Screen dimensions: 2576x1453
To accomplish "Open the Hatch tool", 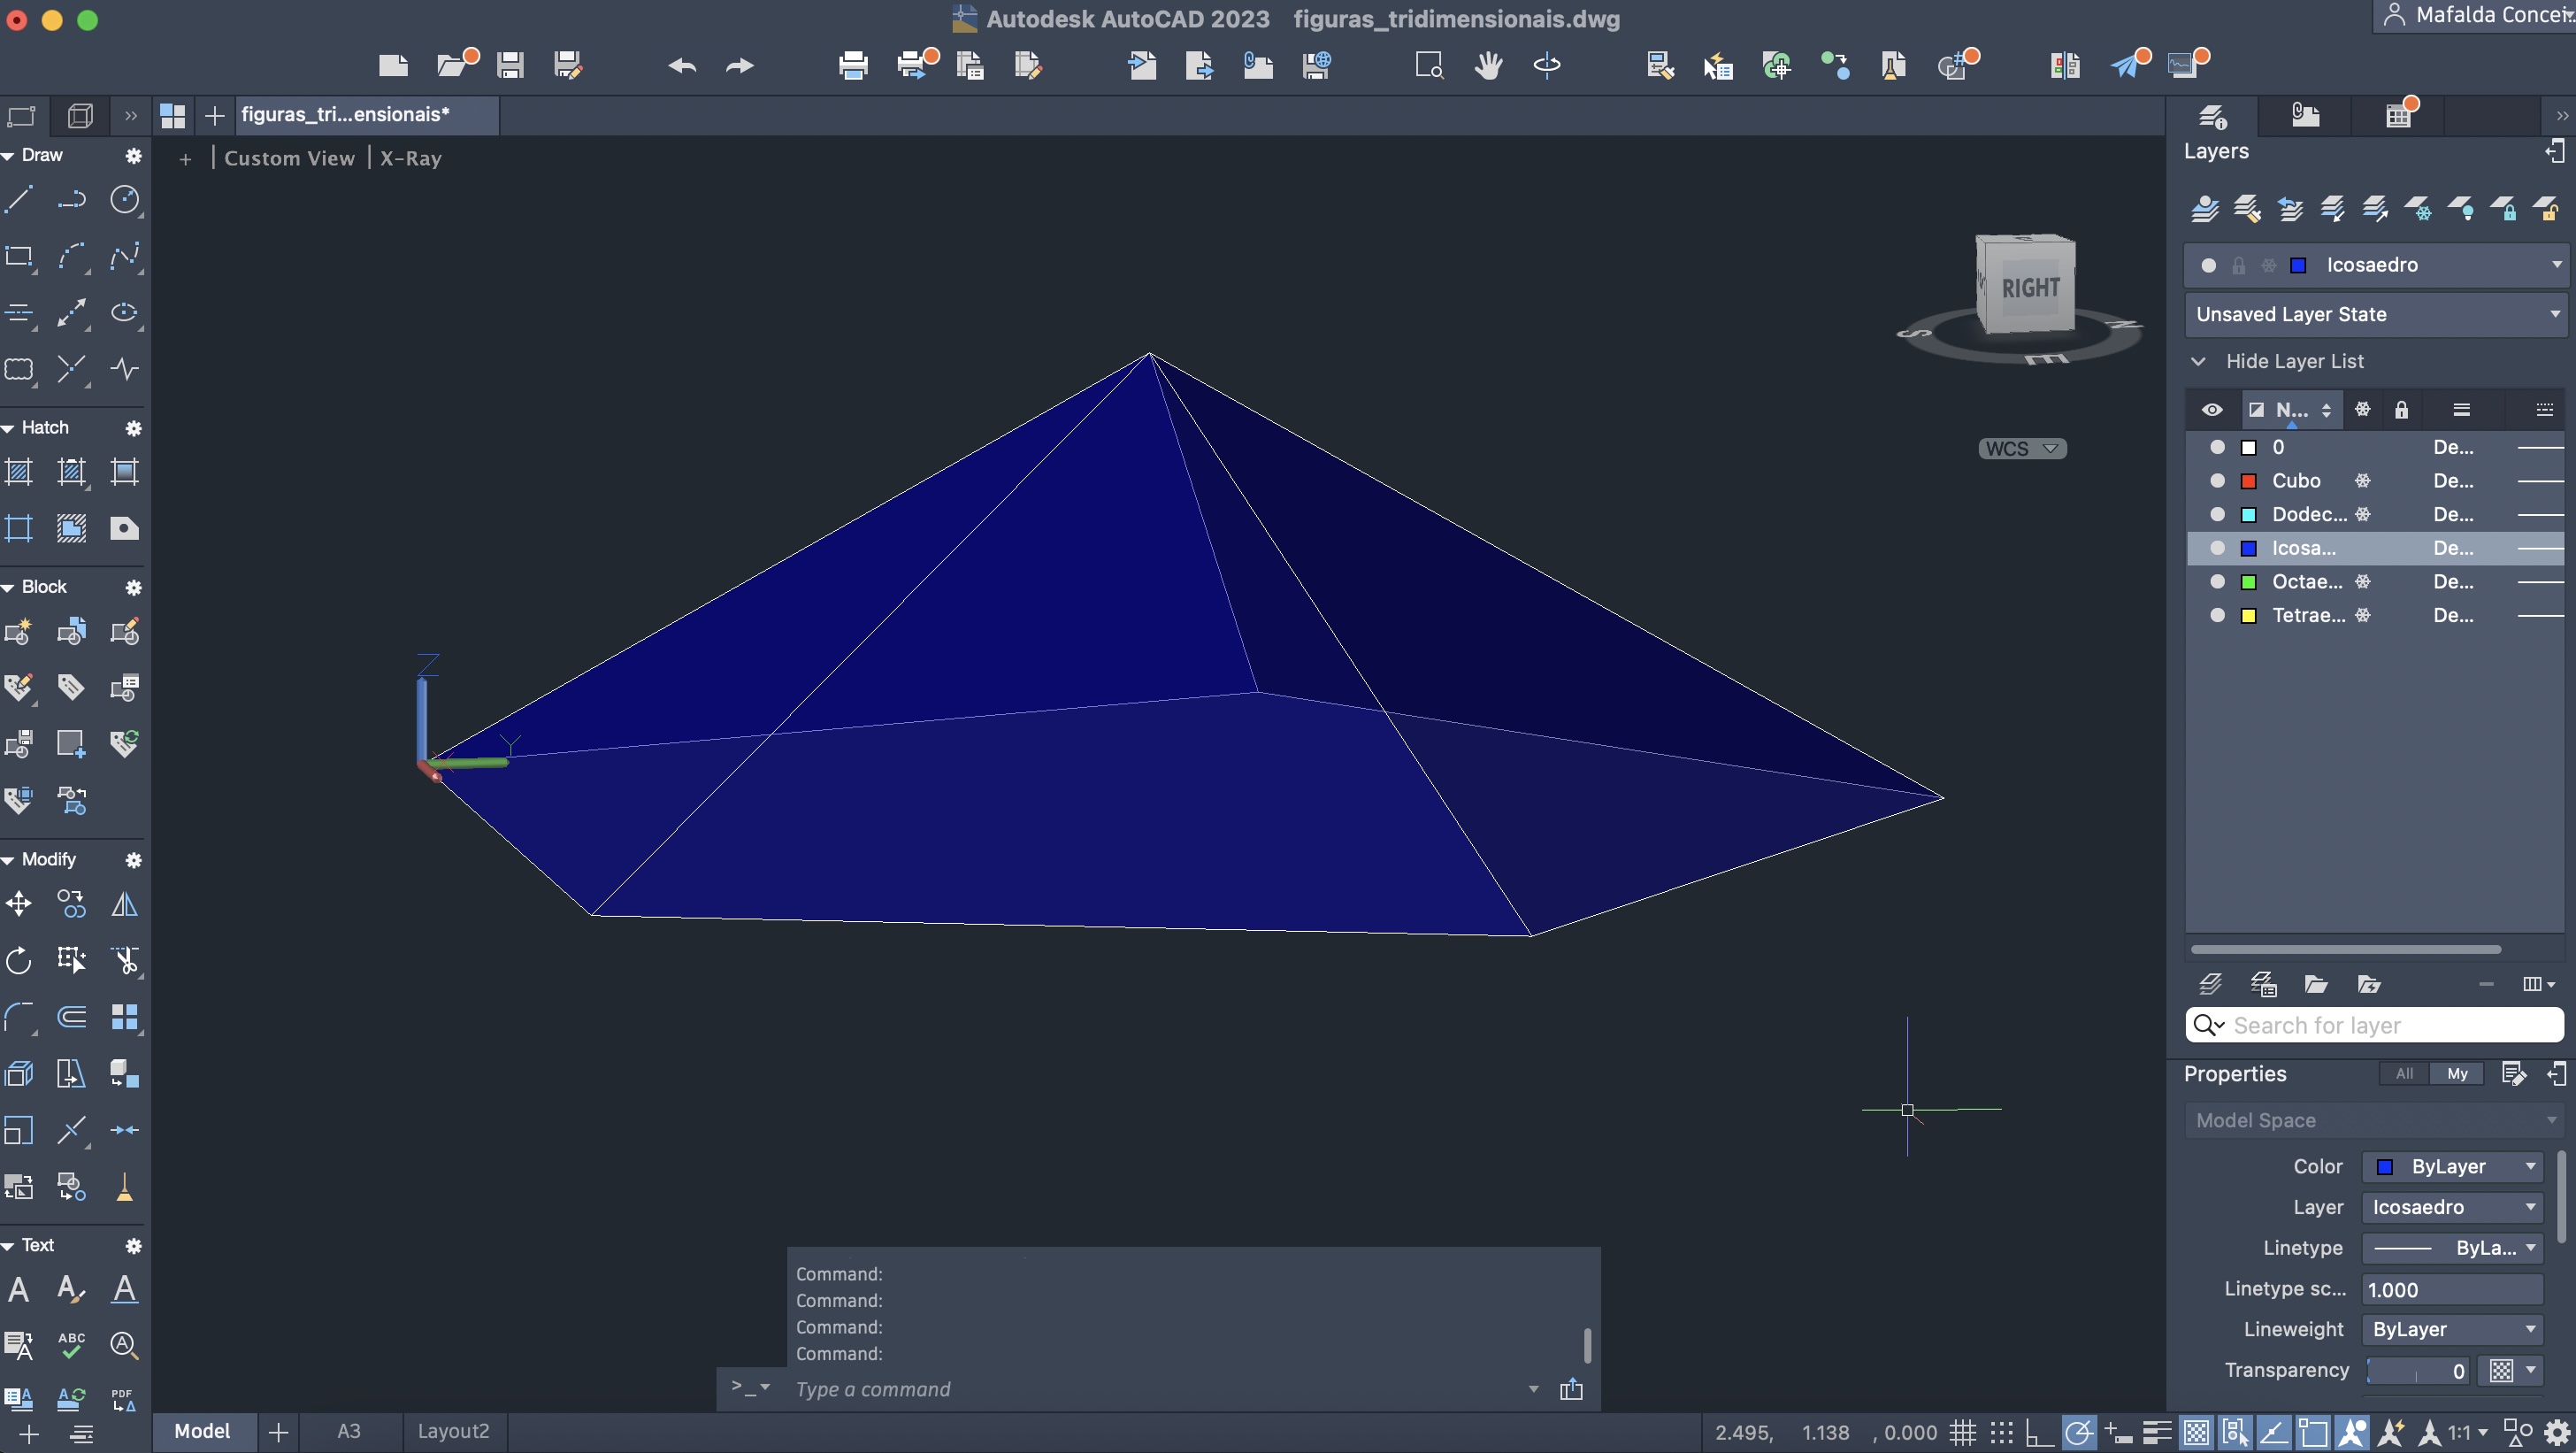I will point(19,471).
